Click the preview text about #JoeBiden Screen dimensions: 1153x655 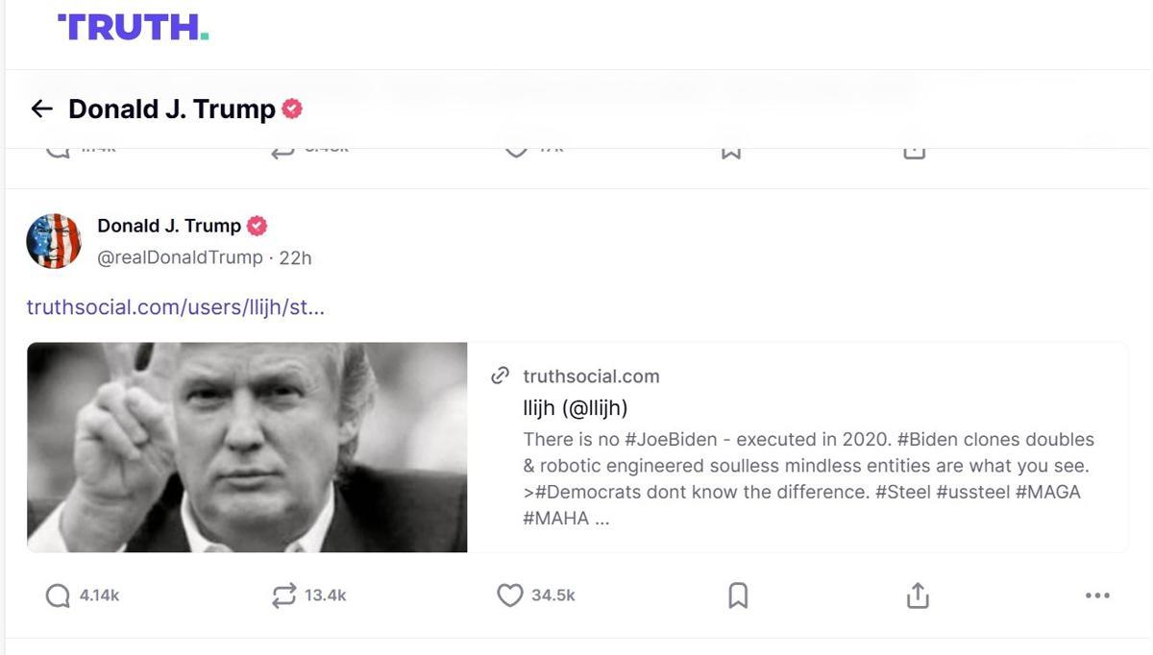pyautogui.click(x=807, y=466)
